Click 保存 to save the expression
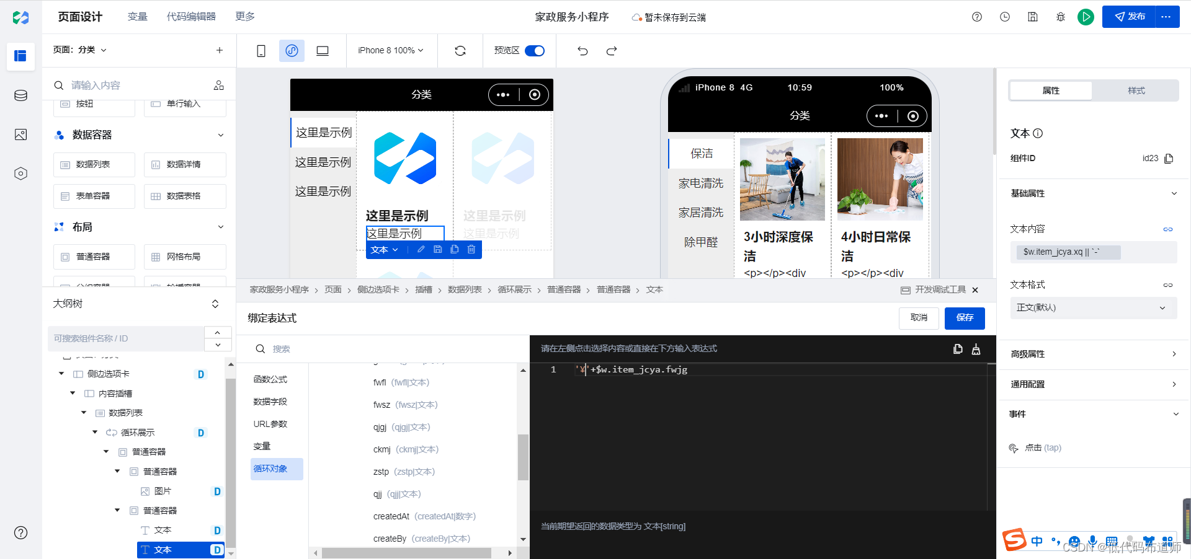1191x559 pixels. [965, 318]
